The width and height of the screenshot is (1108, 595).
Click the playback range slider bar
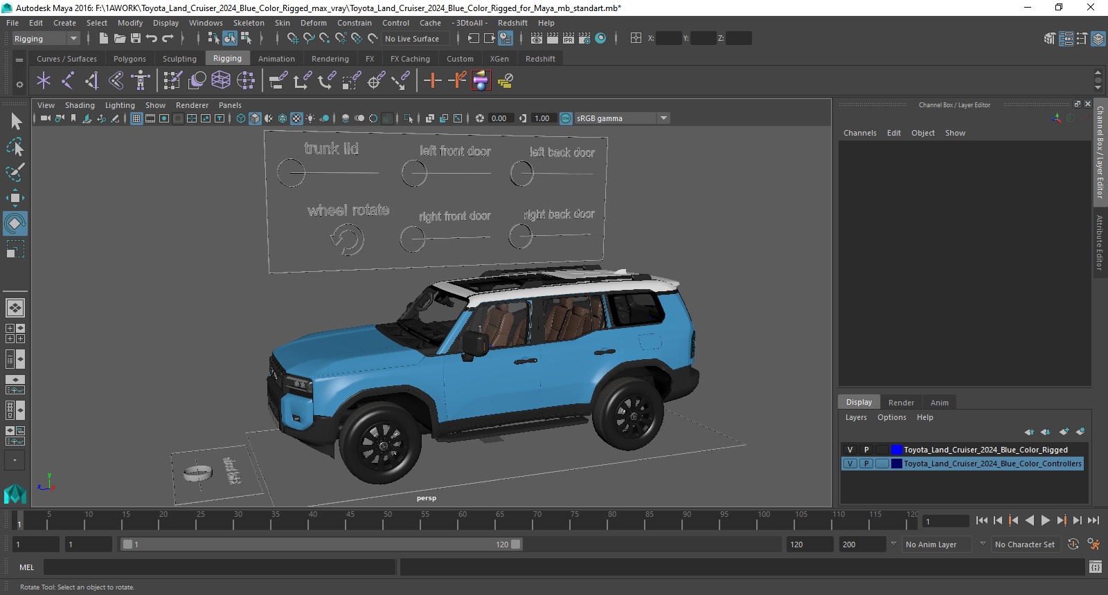pyautogui.click(x=322, y=544)
